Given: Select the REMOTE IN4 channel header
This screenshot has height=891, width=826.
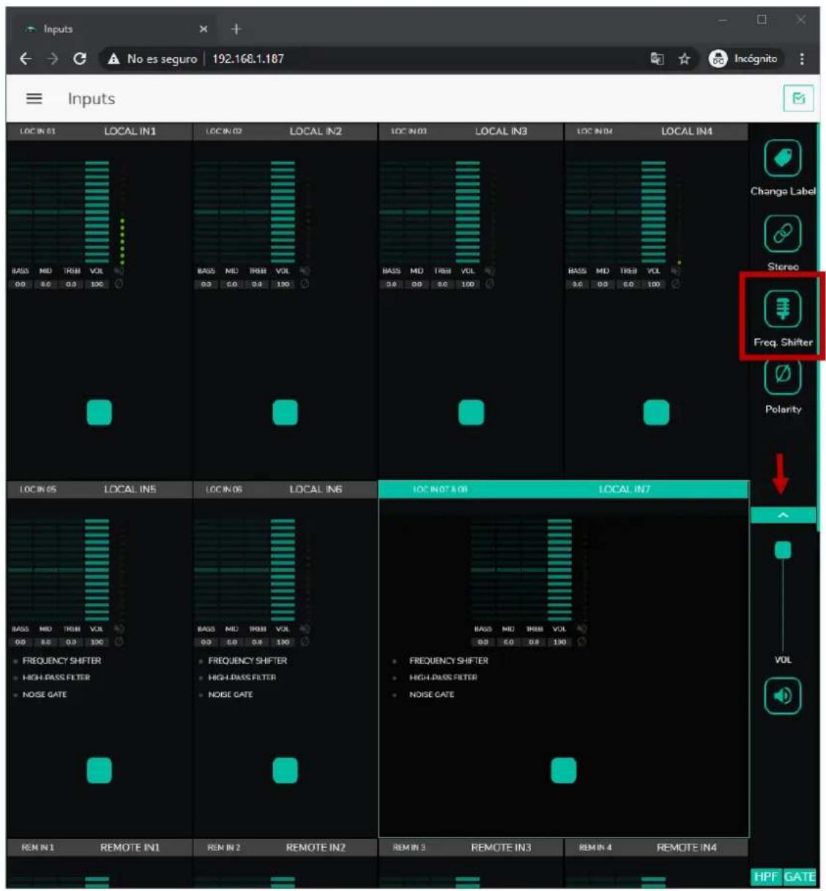Looking at the screenshot, I should pos(656,847).
